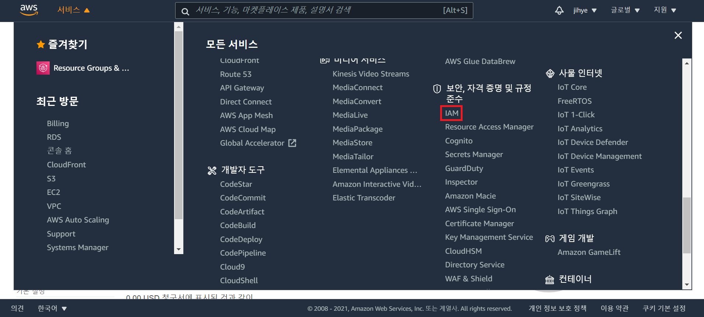704x317 pixels.
Task: Collapse the 서비스 services menu
Action: 73,10
